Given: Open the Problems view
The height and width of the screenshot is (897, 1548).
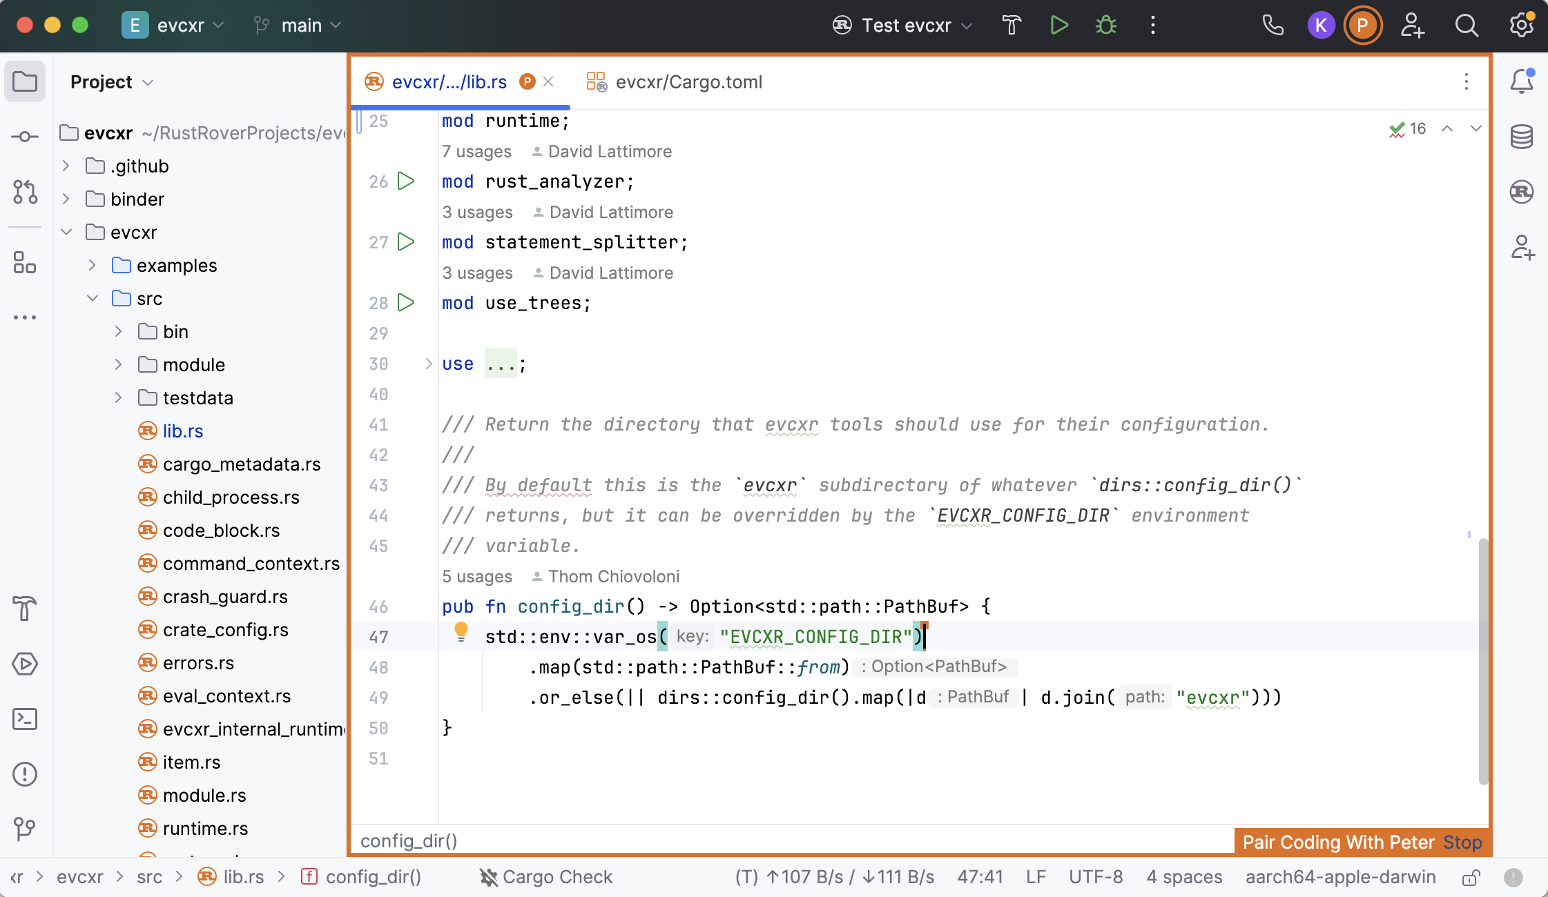Looking at the screenshot, I should (x=25, y=773).
